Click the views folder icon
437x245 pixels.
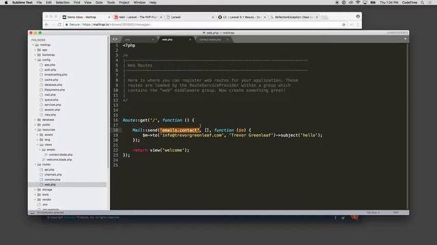(41, 145)
